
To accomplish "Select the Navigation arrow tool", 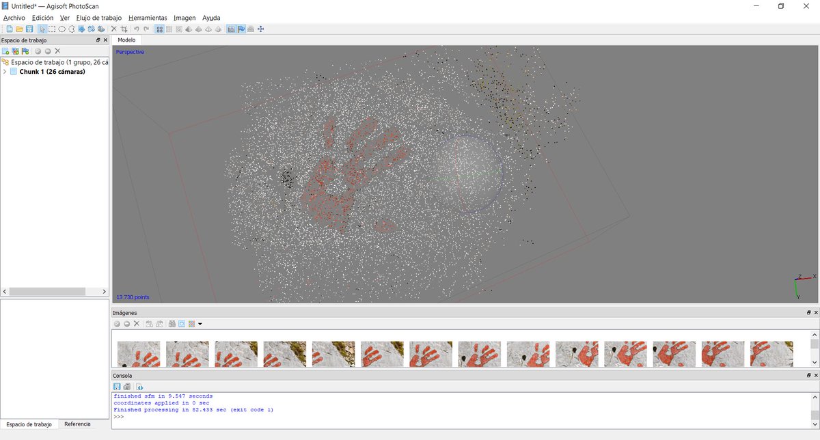I will pos(42,29).
